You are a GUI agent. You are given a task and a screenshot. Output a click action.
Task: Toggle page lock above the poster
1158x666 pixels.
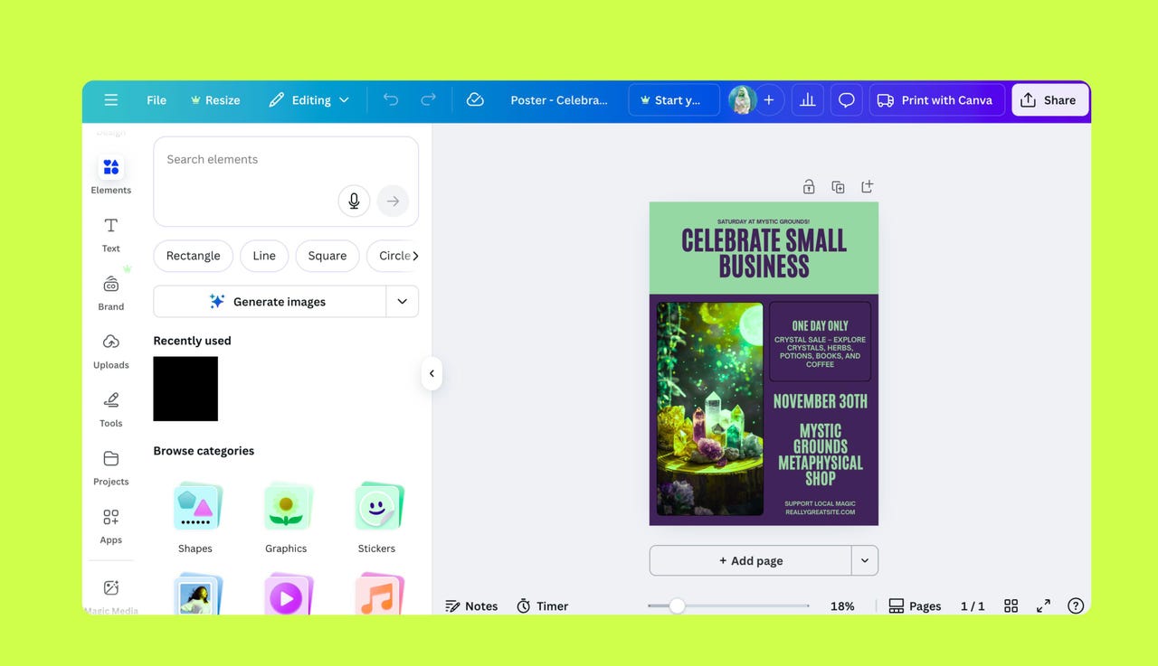pyautogui.click(x=809, y=187)
